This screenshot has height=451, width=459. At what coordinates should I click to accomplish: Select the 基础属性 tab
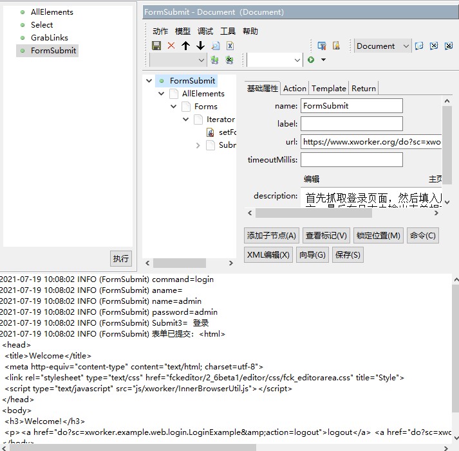262,88
